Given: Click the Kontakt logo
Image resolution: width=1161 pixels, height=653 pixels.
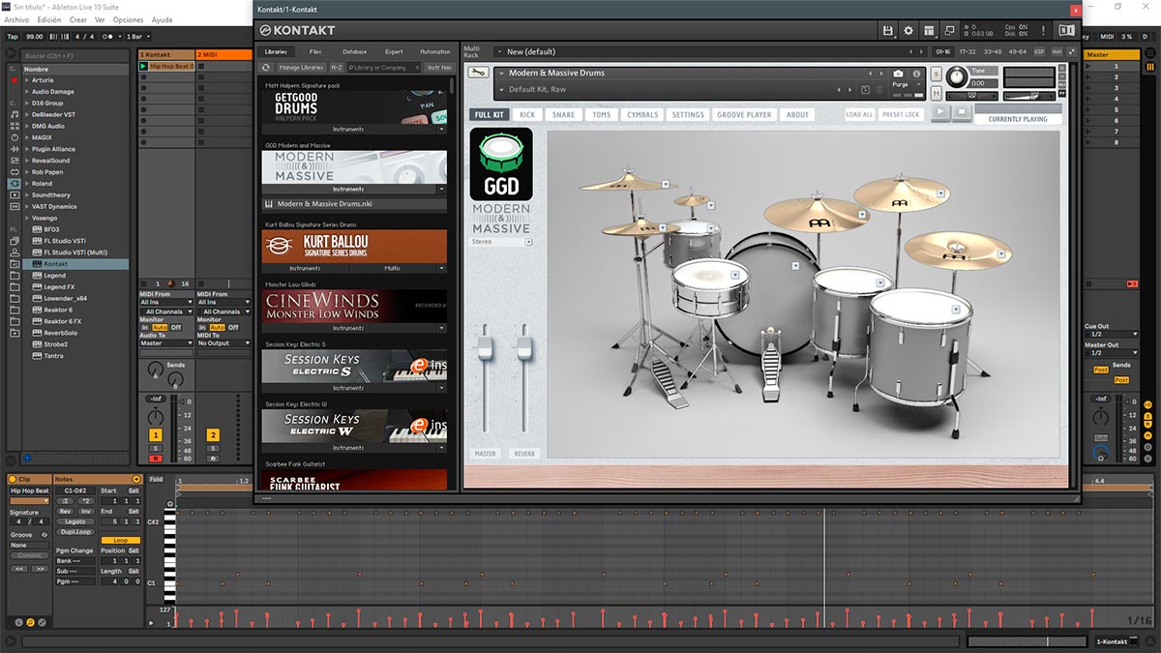Looking at the screenshot, I should [297, 31].
